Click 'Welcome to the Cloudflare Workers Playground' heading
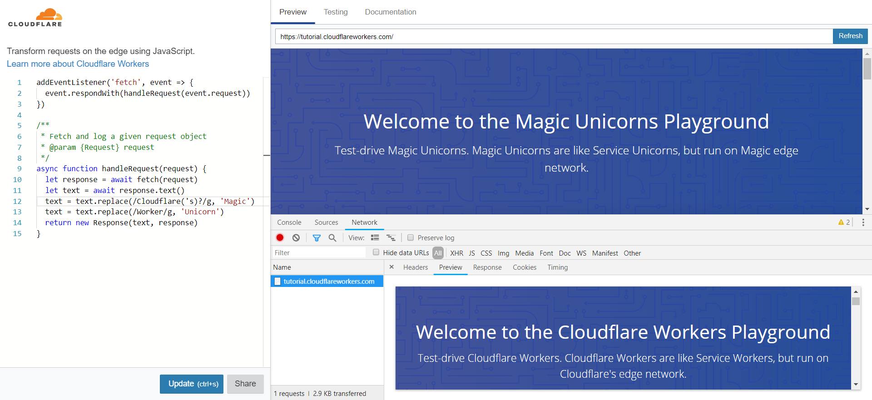872x400 pixels. [623, 332]
